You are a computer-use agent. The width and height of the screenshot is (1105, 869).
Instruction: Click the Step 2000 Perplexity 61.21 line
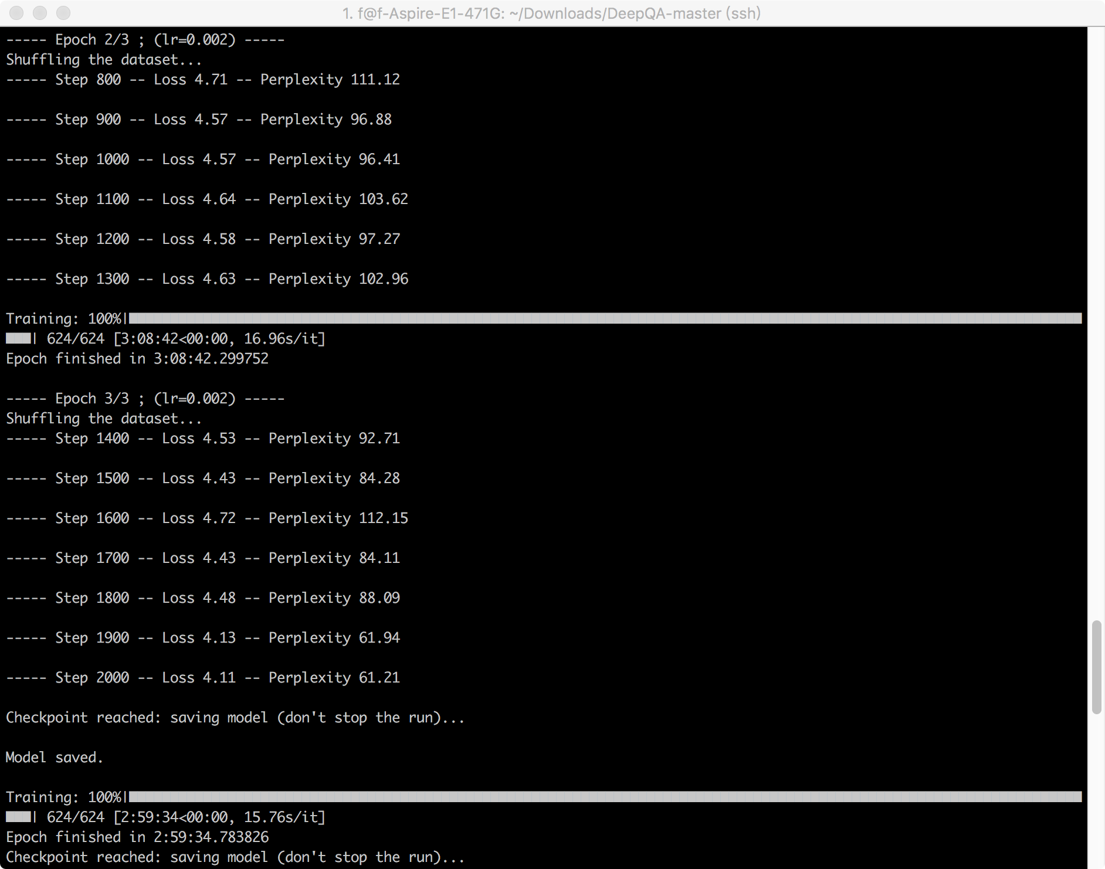[x=203, y=678]
